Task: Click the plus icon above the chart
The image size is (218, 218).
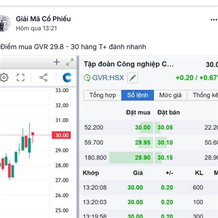Action: click(57, 62)
